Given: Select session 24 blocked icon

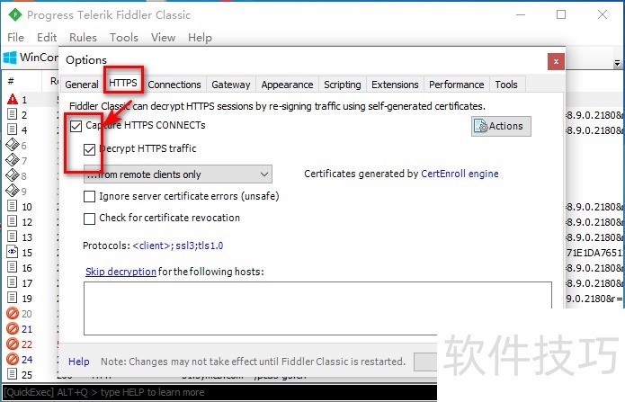Looking at the screenshot, I should click(x=13, y=359).
